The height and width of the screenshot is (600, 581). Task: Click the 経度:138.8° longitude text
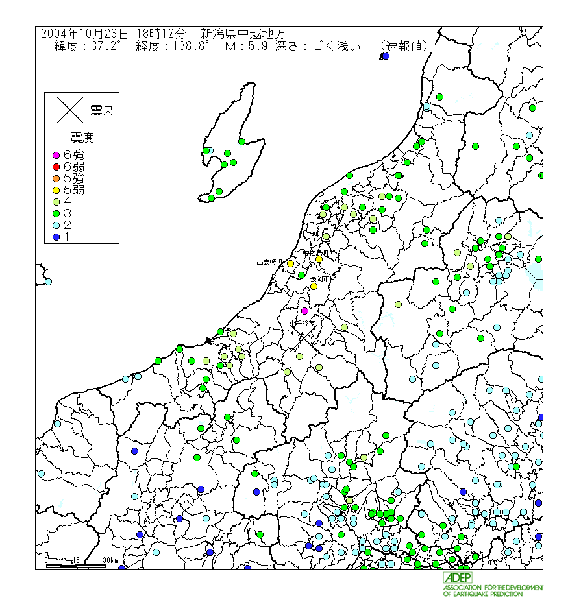172,46
